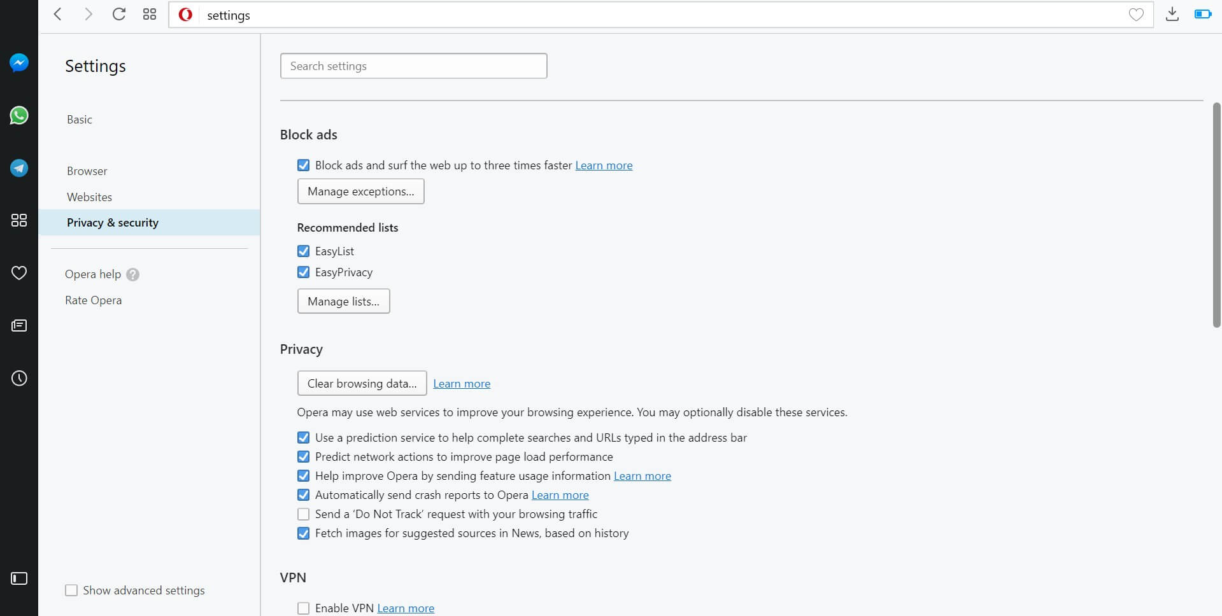The height and width of the screenshot is (616, 1222).
Task: Click Clear browsing data button
Action: [x=362, y=384]
